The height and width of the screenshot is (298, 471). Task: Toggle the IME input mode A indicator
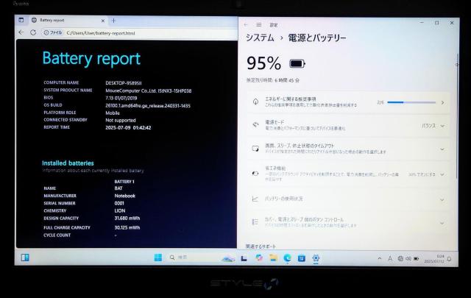coord(390,258)
